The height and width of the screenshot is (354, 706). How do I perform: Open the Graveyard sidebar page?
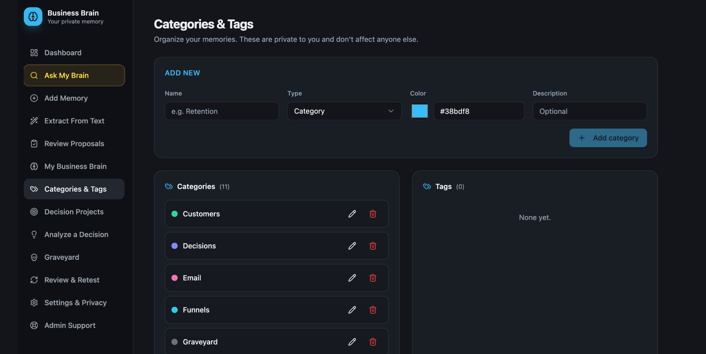pos(74,257)
